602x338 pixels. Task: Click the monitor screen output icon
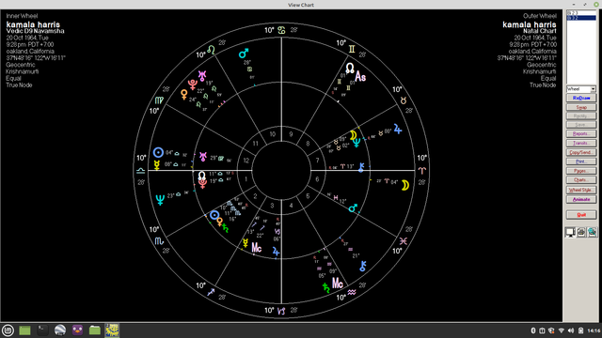pyautogui.click(x=570, y=232)
